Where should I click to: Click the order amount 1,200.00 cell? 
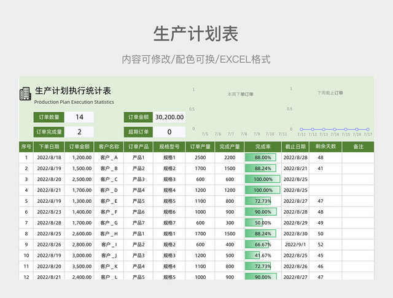(79, 157)
